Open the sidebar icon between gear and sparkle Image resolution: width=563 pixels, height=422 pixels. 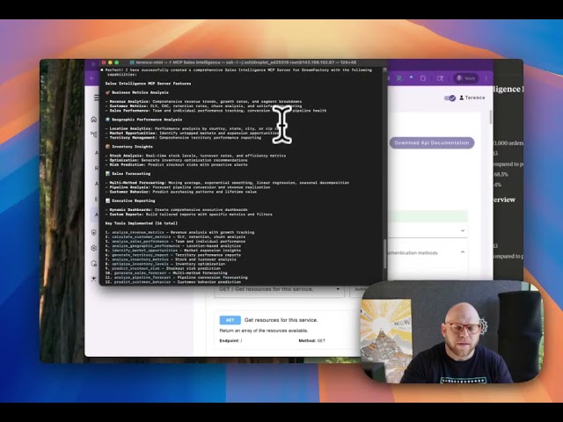click(94, 264)
